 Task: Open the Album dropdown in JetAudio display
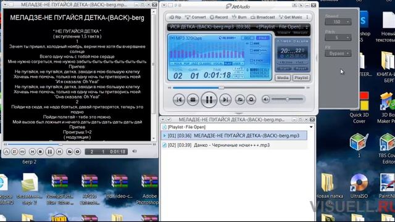(227, 38)
